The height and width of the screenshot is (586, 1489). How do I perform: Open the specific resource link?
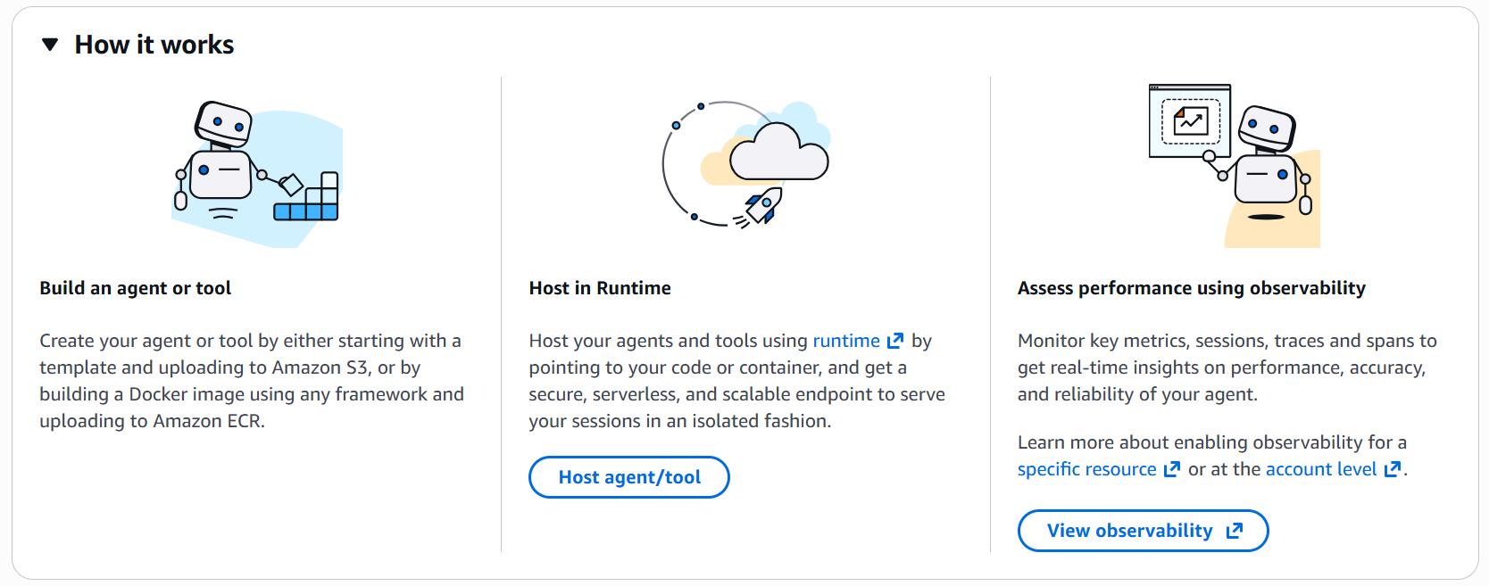[1086, 469]
